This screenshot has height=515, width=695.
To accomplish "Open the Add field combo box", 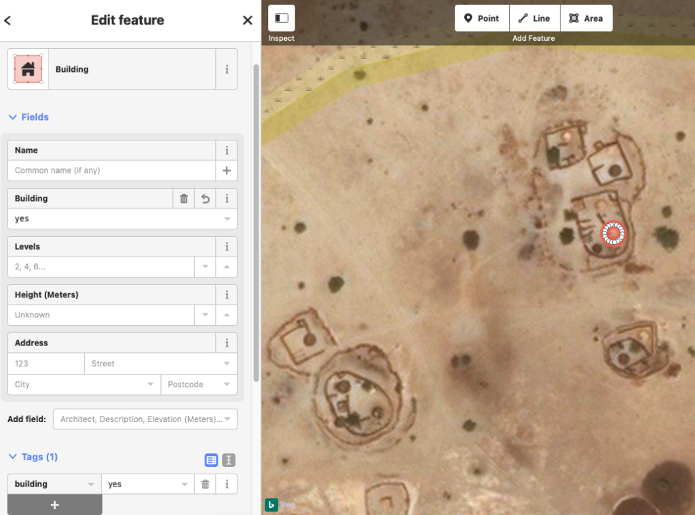I will click(x=145, y=419).
